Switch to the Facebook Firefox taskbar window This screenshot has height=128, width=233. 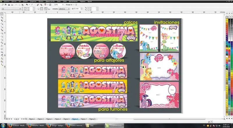coord(17,126)
